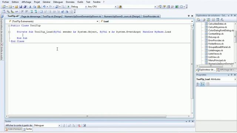237x133 pixels.
Task: Open the Object Browser toolbar icon
Action: pos(168,7)
